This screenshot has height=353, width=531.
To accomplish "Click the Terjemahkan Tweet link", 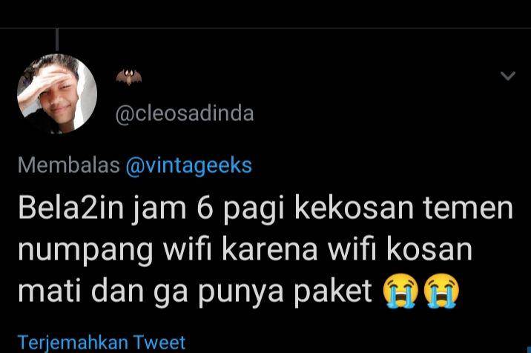I will click(x=102, y=342).
